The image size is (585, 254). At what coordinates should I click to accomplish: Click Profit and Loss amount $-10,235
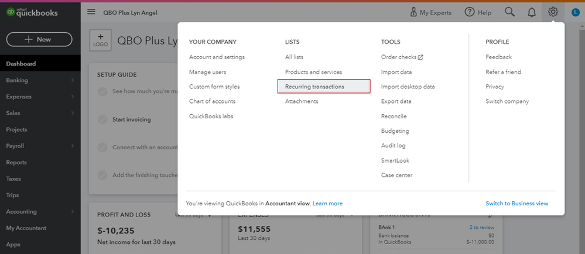pyautogui.click(x=116, y=231)
